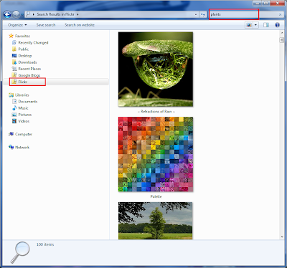This screenshot has width=287, height=268.
Task: Go back with the Back arrow button
Action: tap(7, 14)
